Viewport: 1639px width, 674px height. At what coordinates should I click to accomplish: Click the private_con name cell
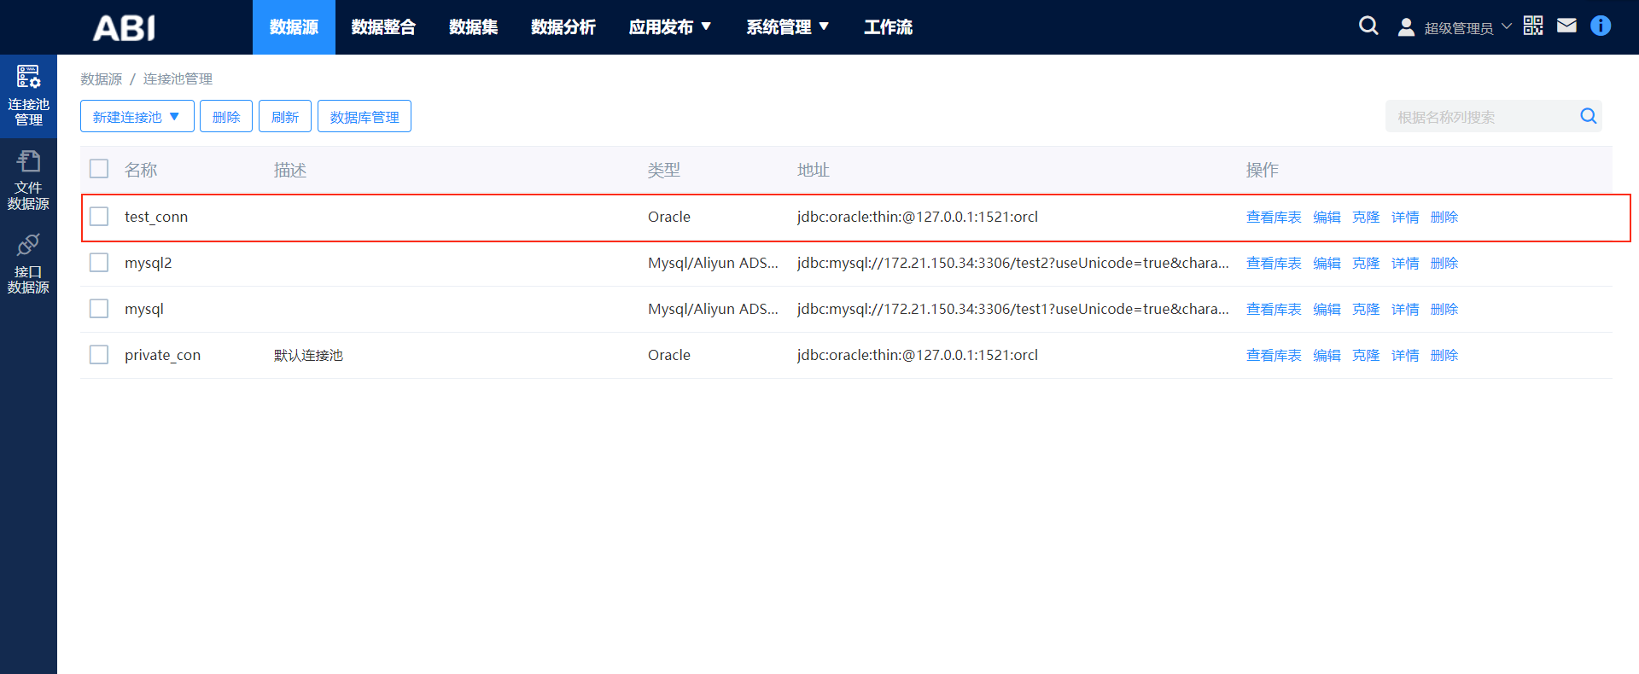[x=162, y=355]
